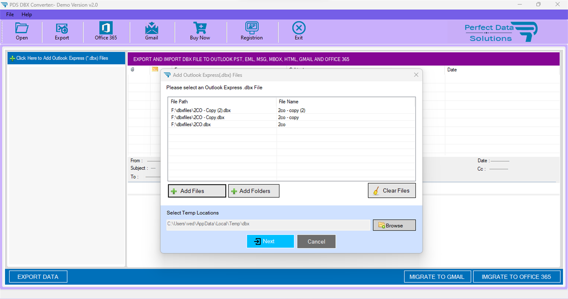Click Here to Add Outlook Express Files banner
Viewport: 568px width, 299px height.
[66, 58]
